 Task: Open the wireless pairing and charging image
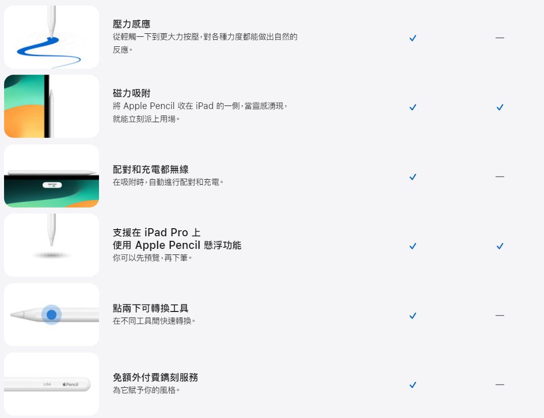click(52, 176)
